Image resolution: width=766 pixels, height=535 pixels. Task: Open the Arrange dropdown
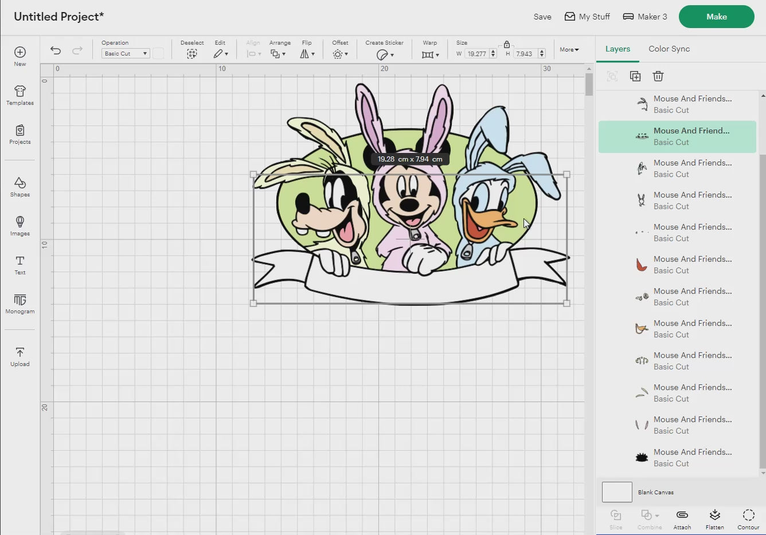[x=278, y=54]
